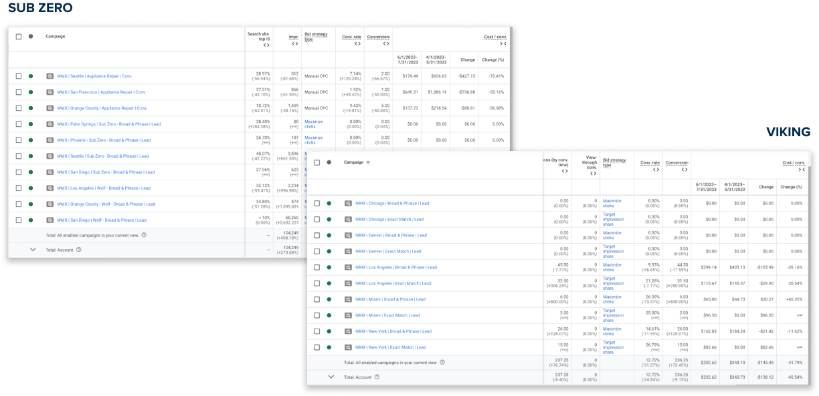Expand Total: Account row chevron in Viking table
The height and width of the screenshot is (396, 819).
click(x=331, y=377)
